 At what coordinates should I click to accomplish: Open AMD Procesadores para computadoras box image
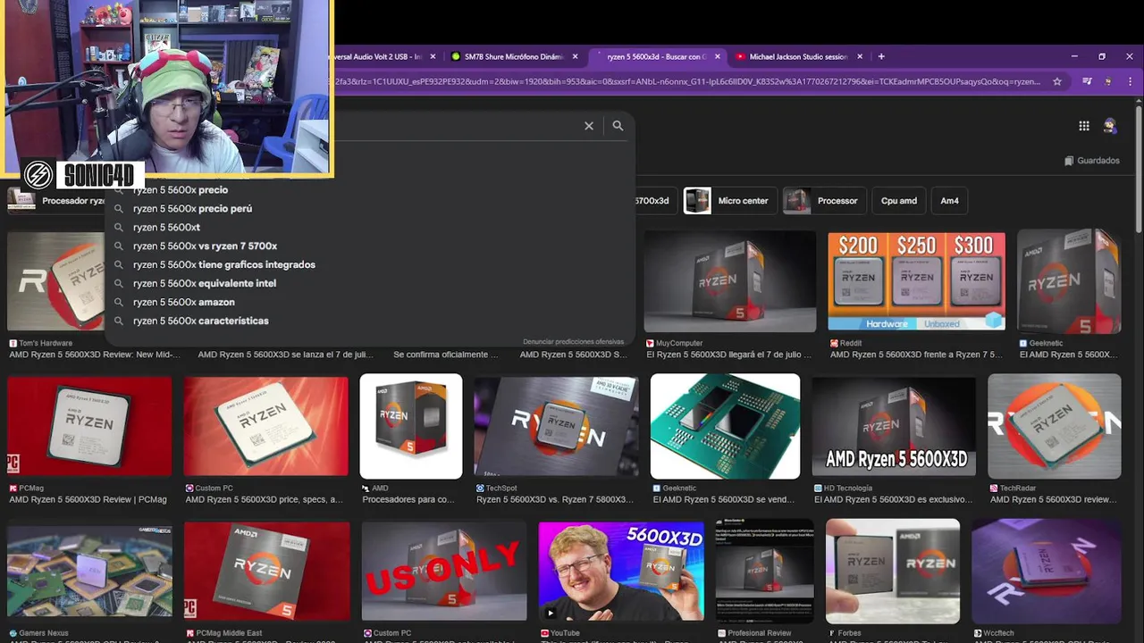pyautogui.click(x=411, y=426)
